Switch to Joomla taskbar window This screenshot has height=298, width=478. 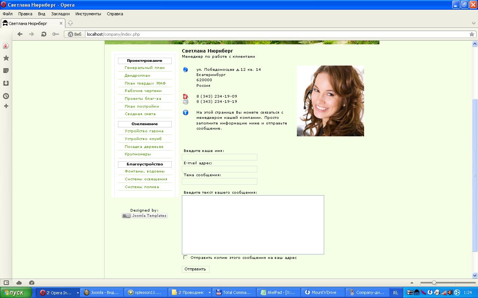tap(102, 293)
